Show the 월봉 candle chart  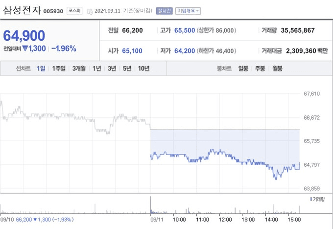[277, 69]
